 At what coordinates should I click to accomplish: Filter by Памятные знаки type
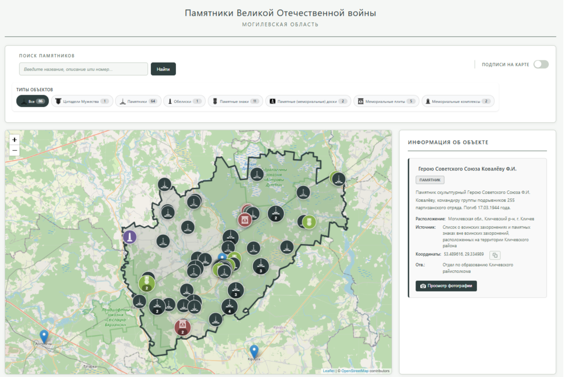point(235,101)
